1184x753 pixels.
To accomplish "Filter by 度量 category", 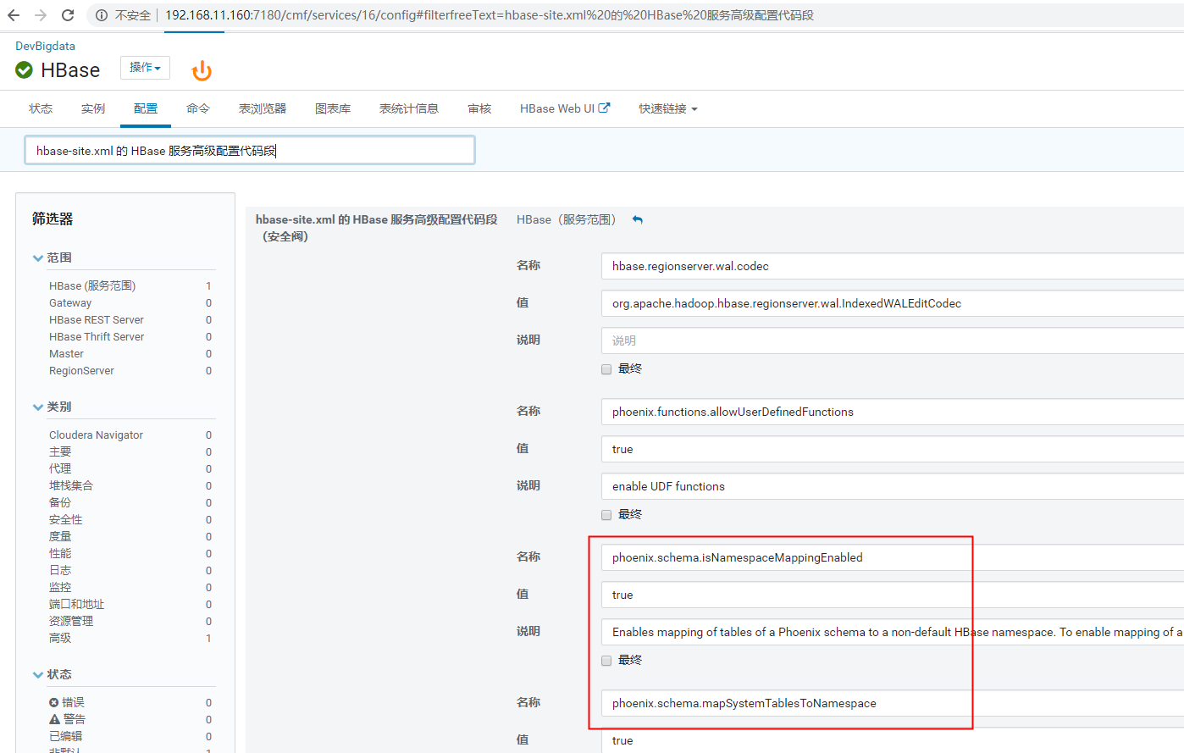I will tap(60, 536).
